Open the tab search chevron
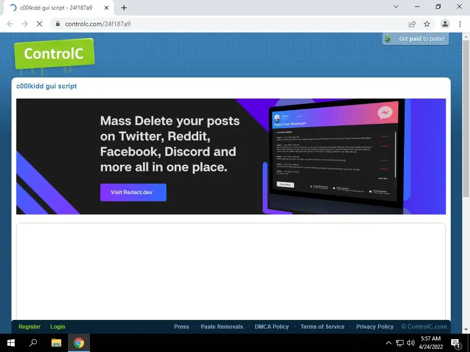 pyautogui.click(x=396, y=6)
